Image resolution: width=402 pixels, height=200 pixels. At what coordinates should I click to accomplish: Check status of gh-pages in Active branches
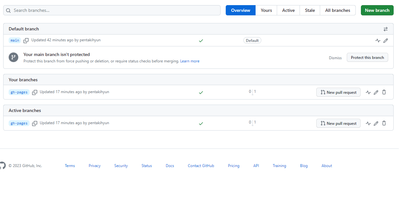[201, 124]
